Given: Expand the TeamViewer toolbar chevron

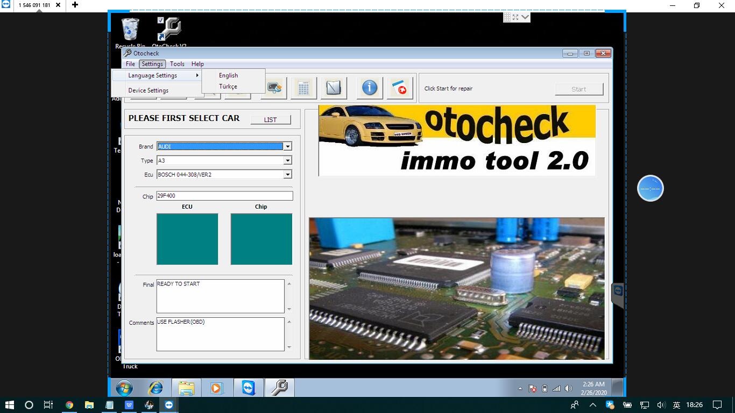Looking at the screenshot, I should point(525,17).
